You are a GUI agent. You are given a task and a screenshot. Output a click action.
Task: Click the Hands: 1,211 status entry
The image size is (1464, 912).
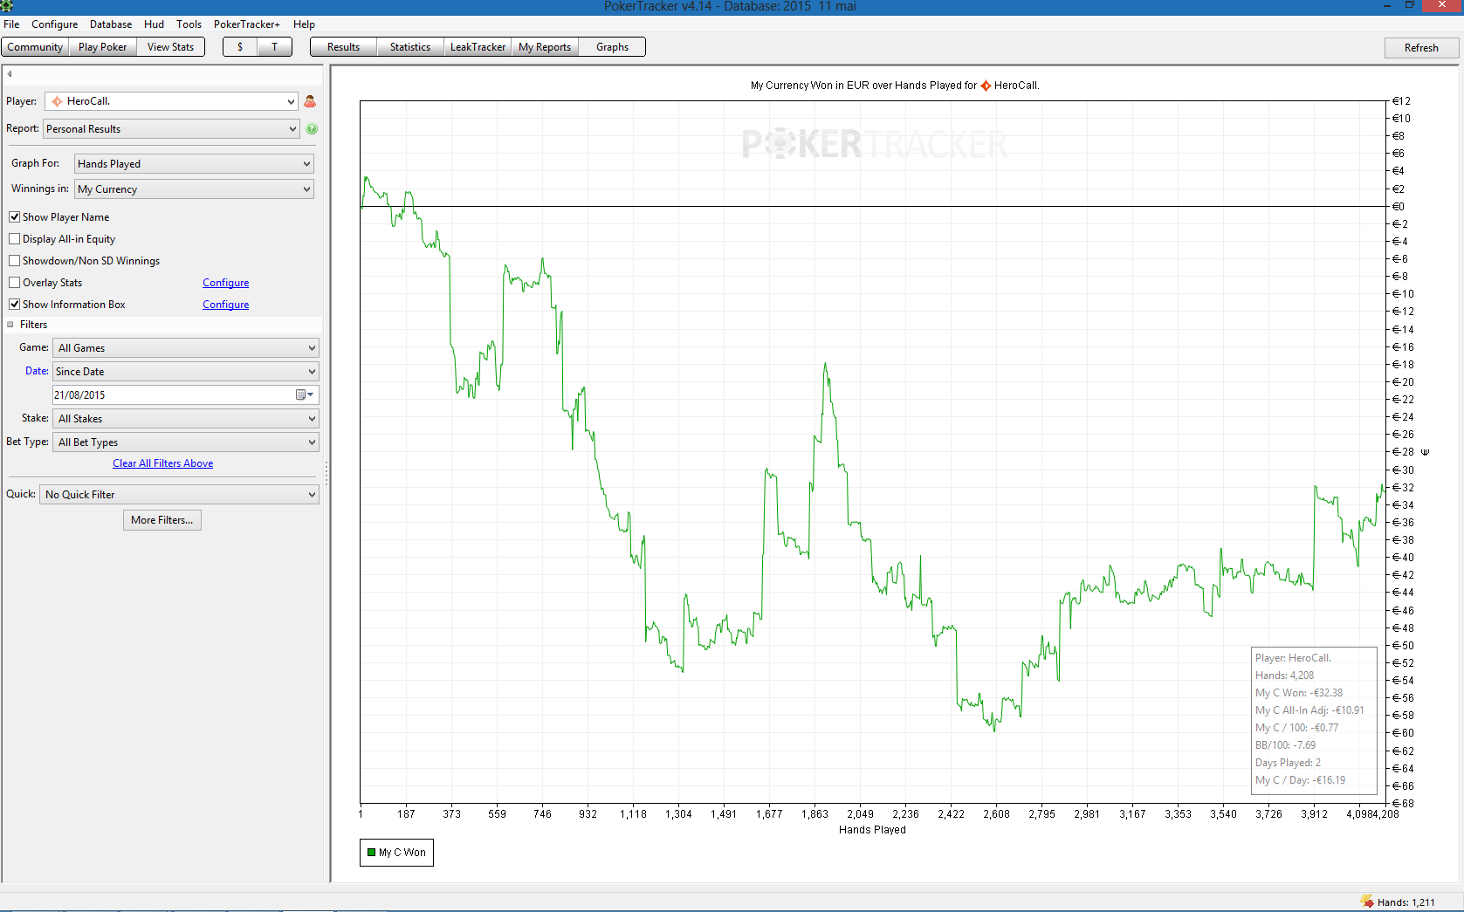click(1406, 902)
